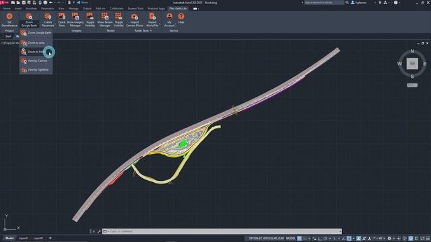The width and height of the screenshot is (431, 242).
Task: Click Import World File icon
Action: pyautogui.click(x=152, y=16)
